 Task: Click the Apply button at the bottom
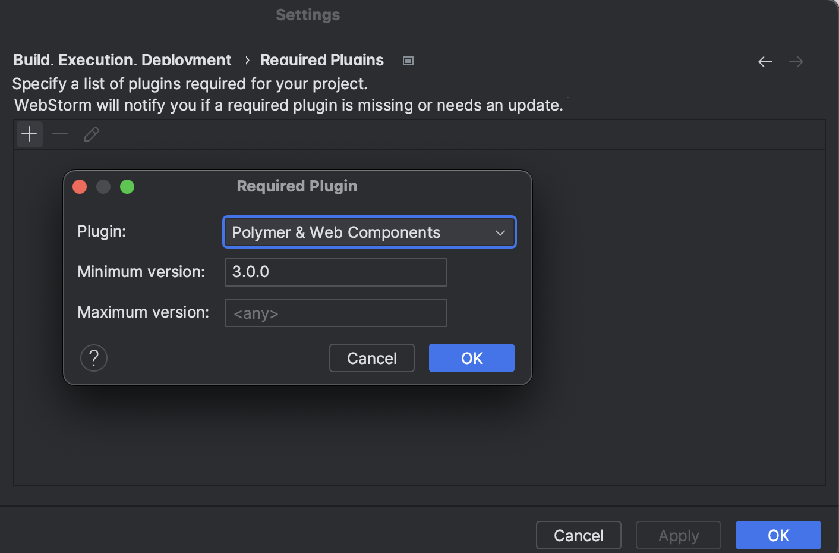pyautogui.click(x=678, y=535)
